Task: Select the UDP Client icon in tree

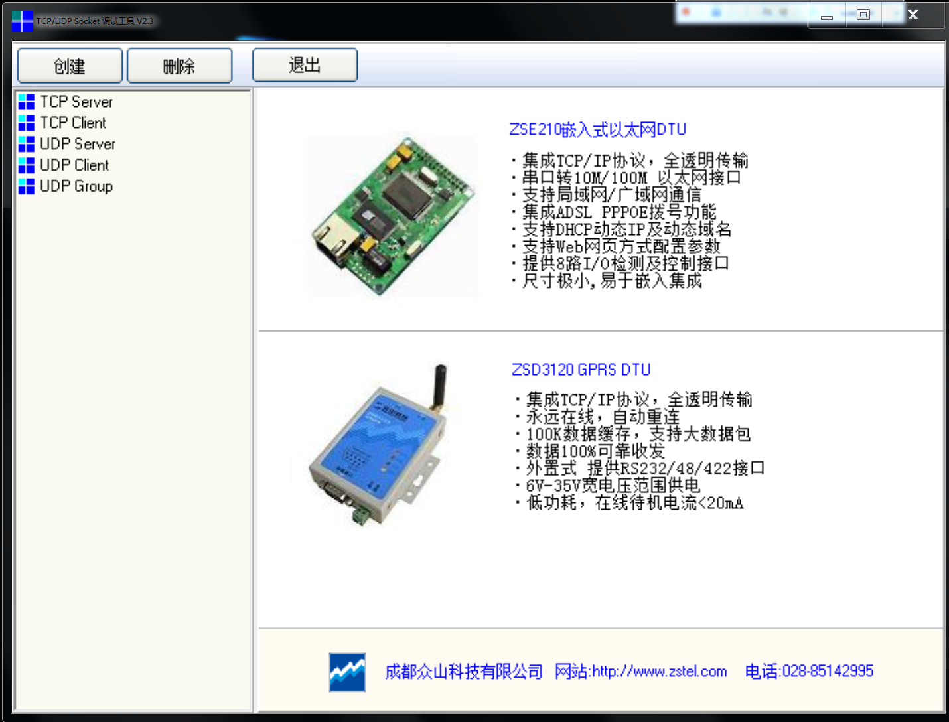Action: coord(27,165)
